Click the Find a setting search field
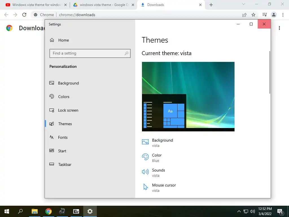This screenshot has height=217, width=289. pyautogui.click(x=90, y=53)
